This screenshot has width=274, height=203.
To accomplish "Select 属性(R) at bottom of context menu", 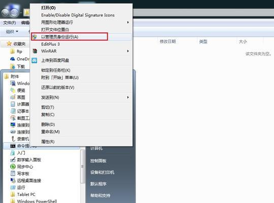I will (x=48, y=142).
